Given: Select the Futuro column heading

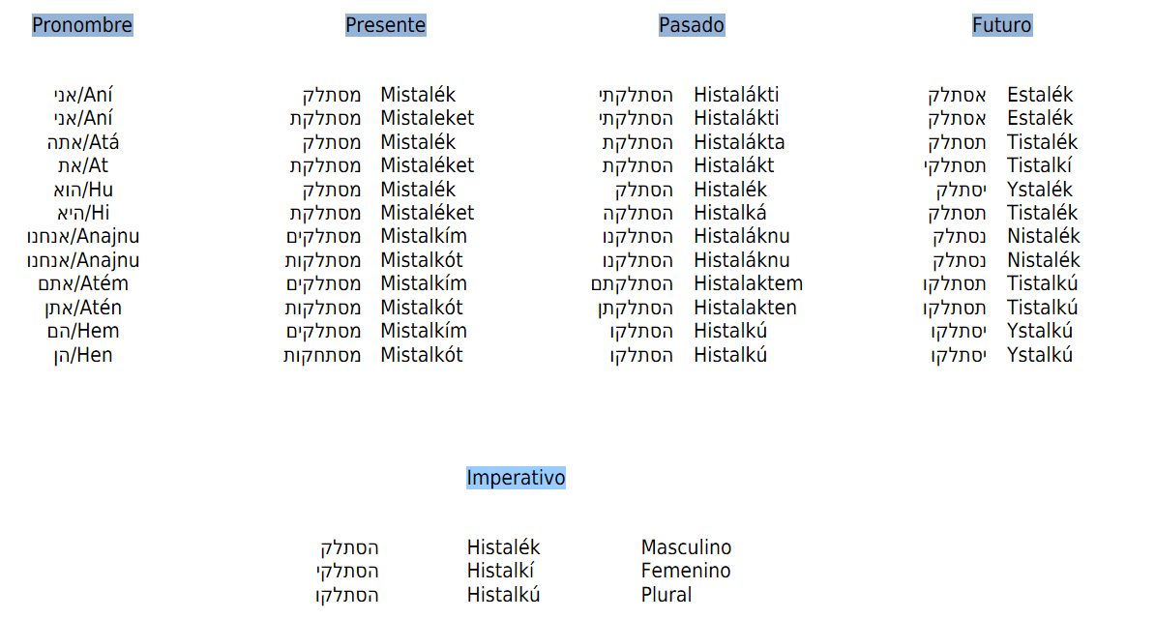Looking at the screenshot, I should 1002,25.
